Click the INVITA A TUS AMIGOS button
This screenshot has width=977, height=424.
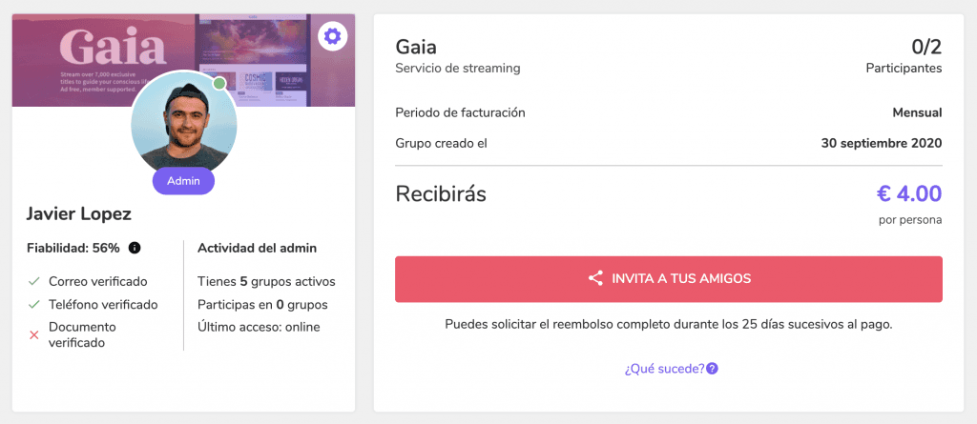669,279
